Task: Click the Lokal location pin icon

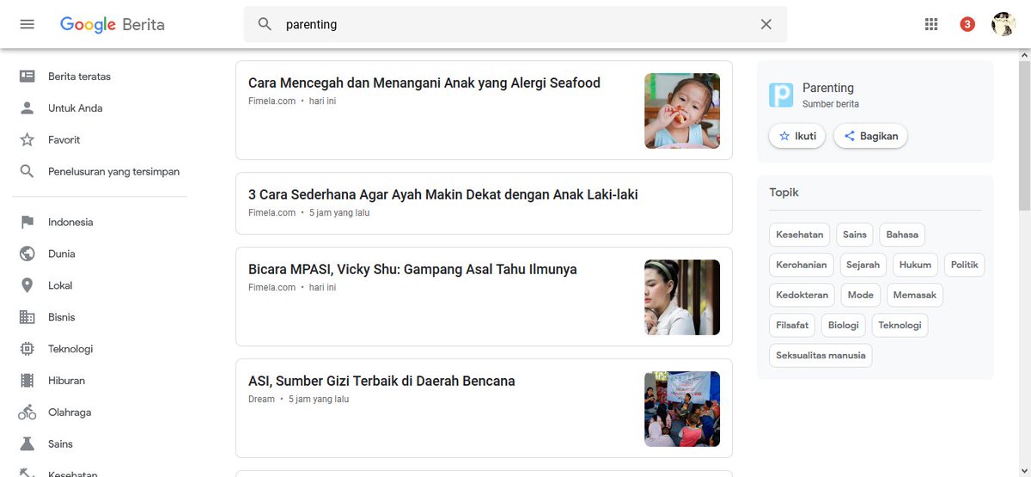Action: pos(27,286)
